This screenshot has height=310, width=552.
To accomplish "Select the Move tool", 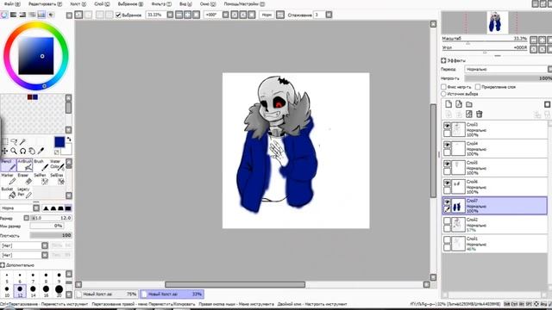I will (4, 151).
